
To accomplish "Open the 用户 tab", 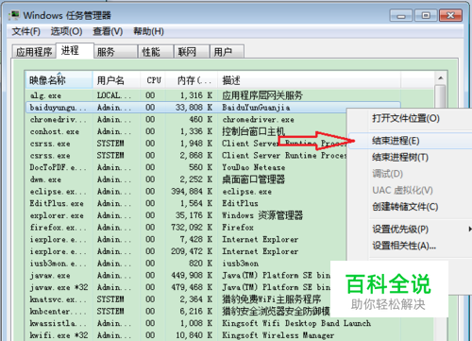I will (227, 52).
